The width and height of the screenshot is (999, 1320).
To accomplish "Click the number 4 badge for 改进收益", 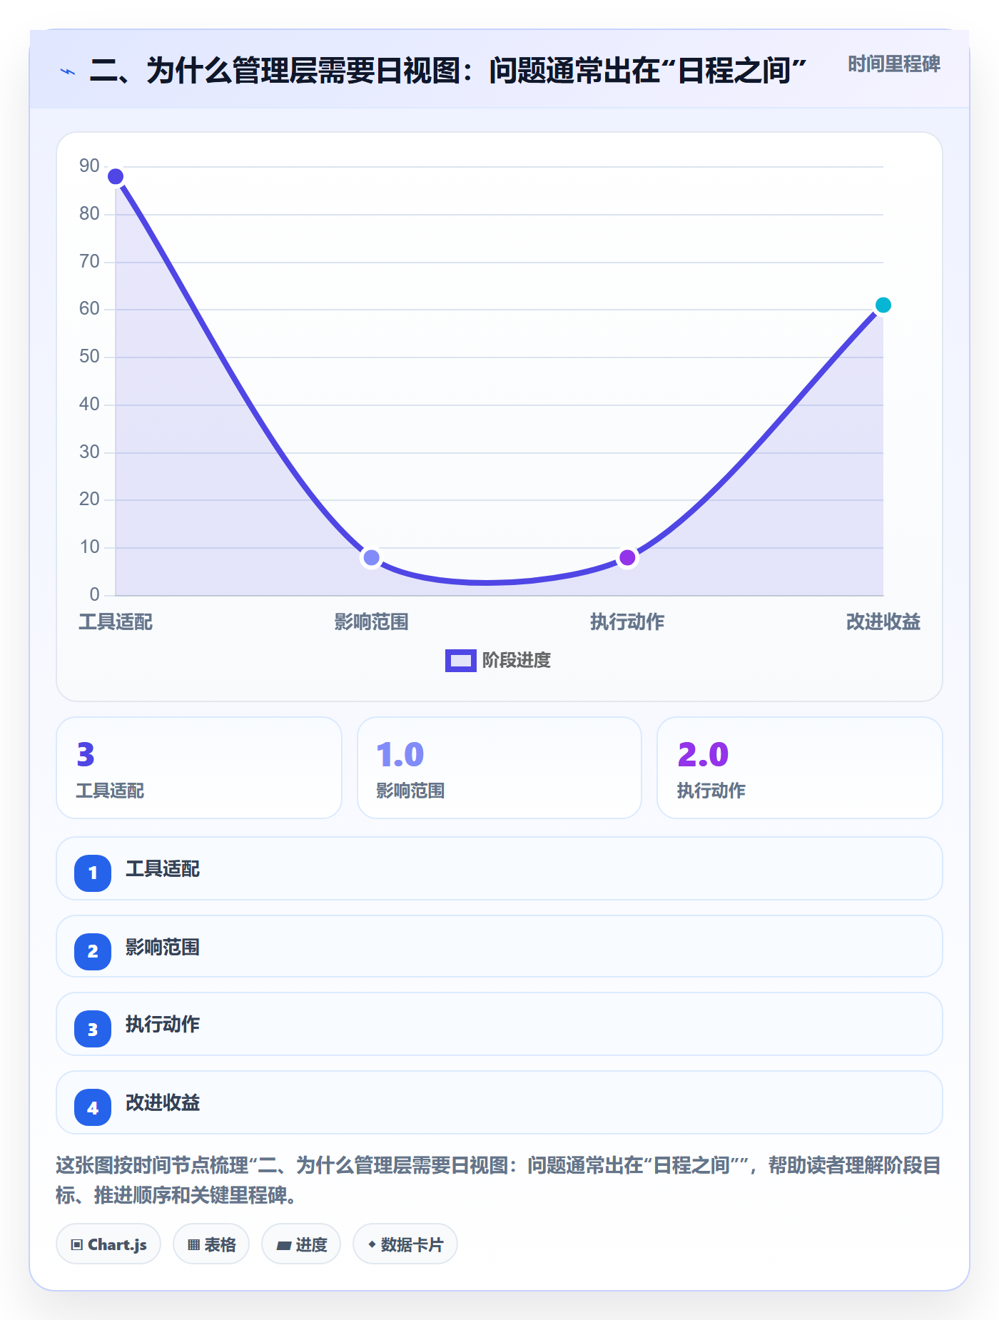I will click(x=93, y=1107).
